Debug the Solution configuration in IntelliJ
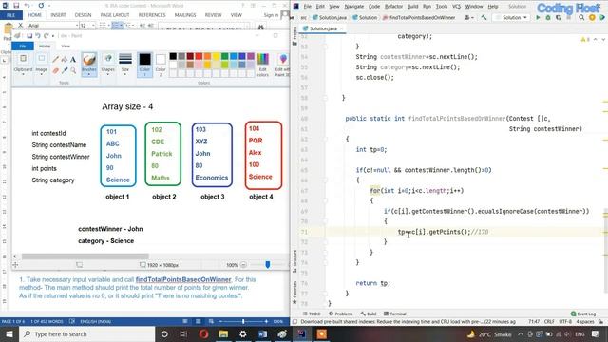Image resolution: width=608 pixels, height=342 pixels. pos(548,17)
